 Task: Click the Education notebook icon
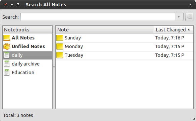[7, 73]
